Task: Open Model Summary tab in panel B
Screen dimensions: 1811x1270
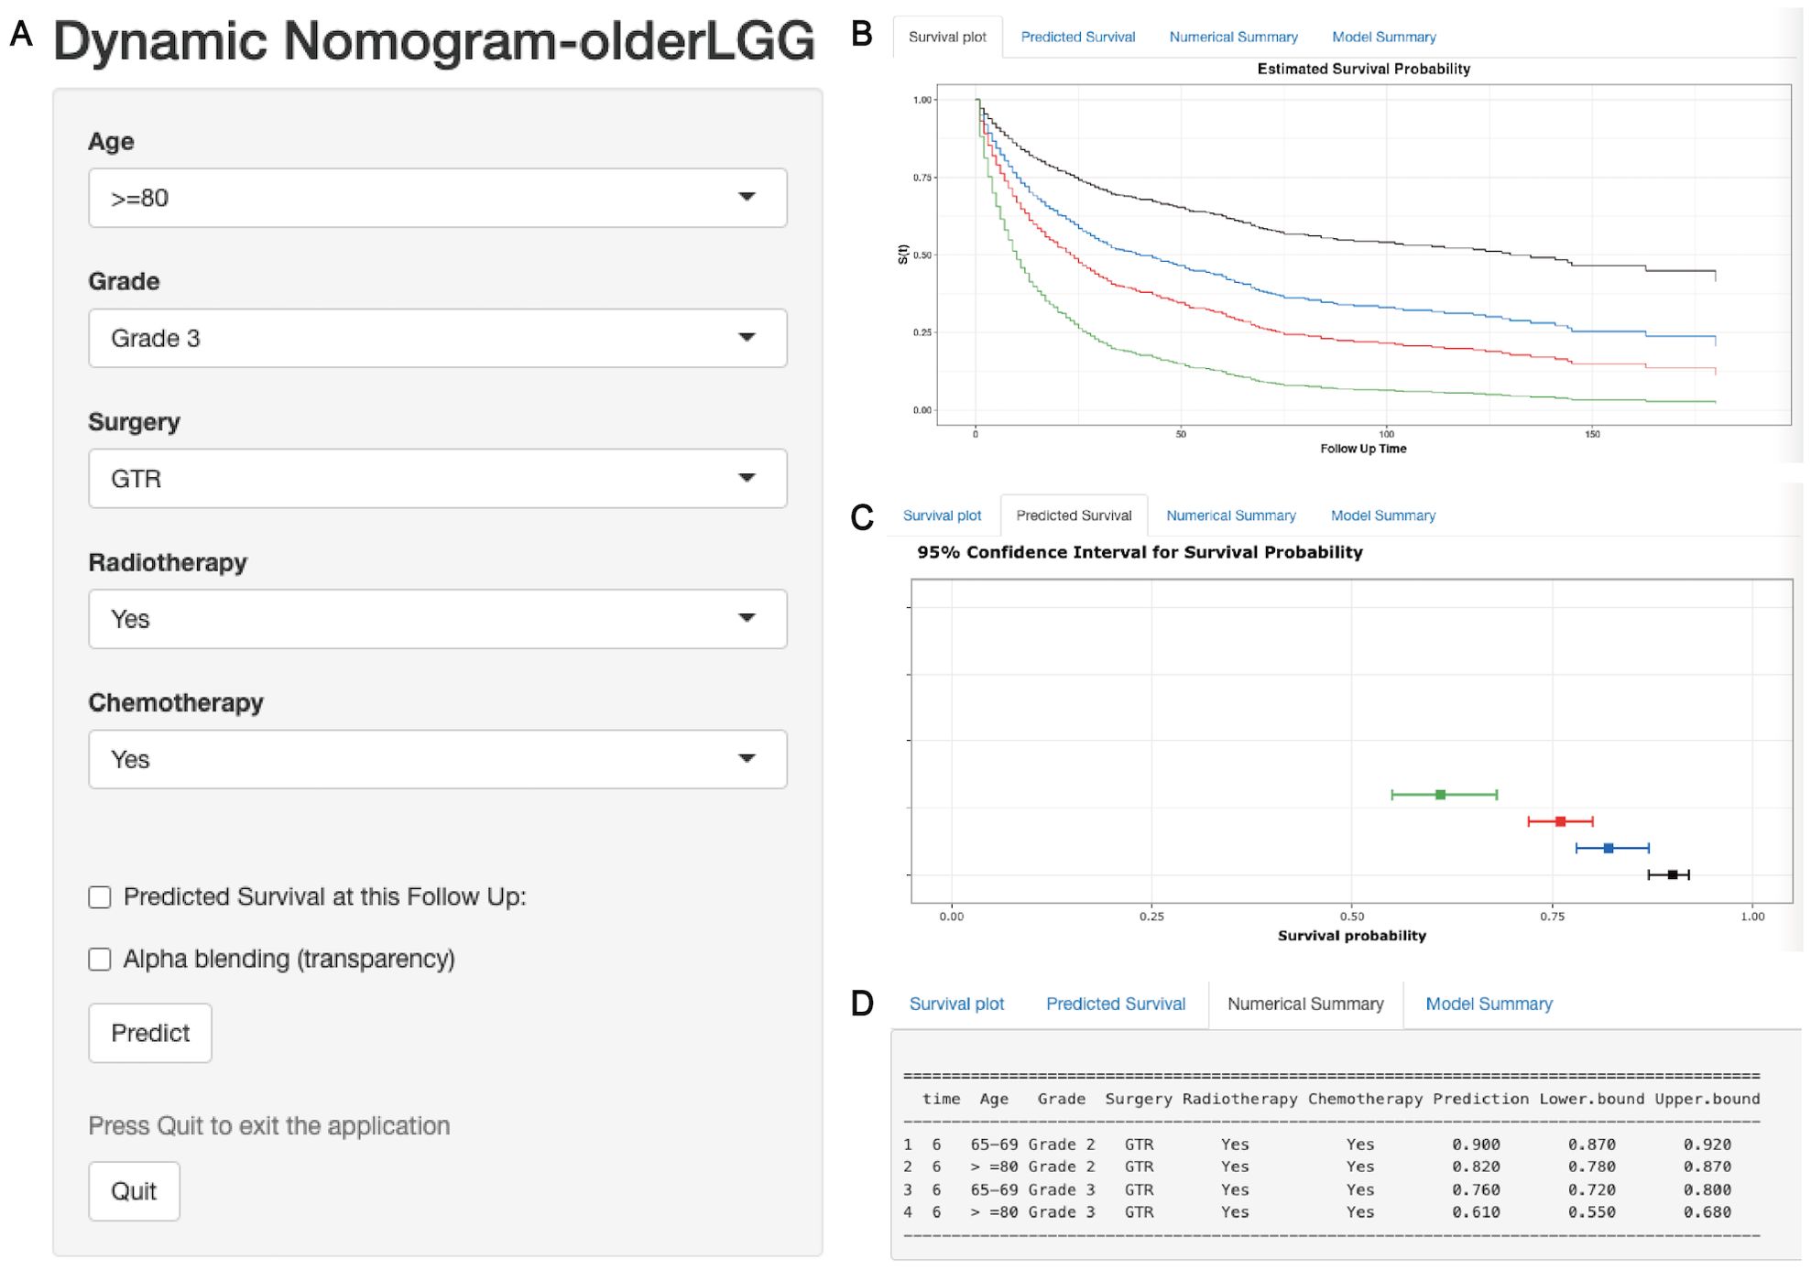Action: click(x=1383, y=38)
